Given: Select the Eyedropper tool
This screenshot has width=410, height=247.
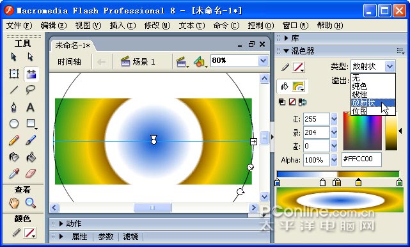Looking at the screenshot, I should (x=14, y=173).
